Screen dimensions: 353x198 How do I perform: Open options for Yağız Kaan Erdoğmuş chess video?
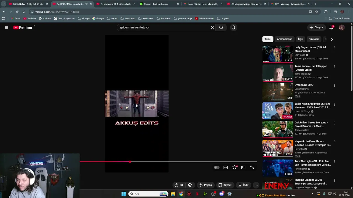click(335, 105)
